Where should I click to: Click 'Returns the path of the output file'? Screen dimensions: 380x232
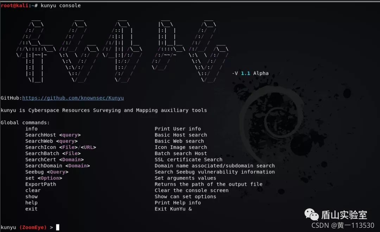tap(209, 184)
